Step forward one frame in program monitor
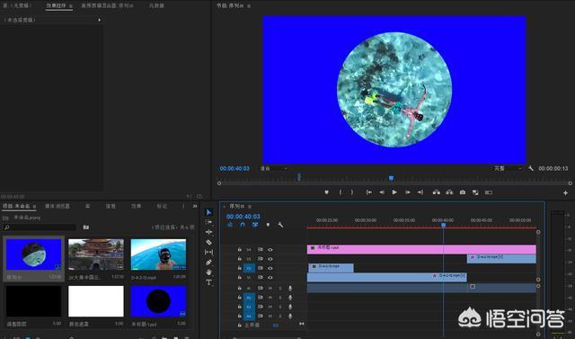Screen dimensions: 575x339 407,192
